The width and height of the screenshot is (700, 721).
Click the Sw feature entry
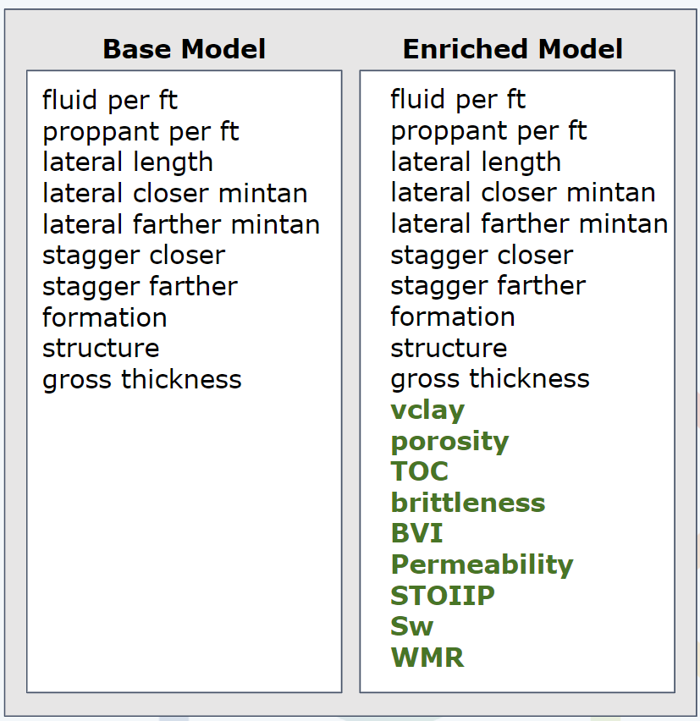point(412,626)
